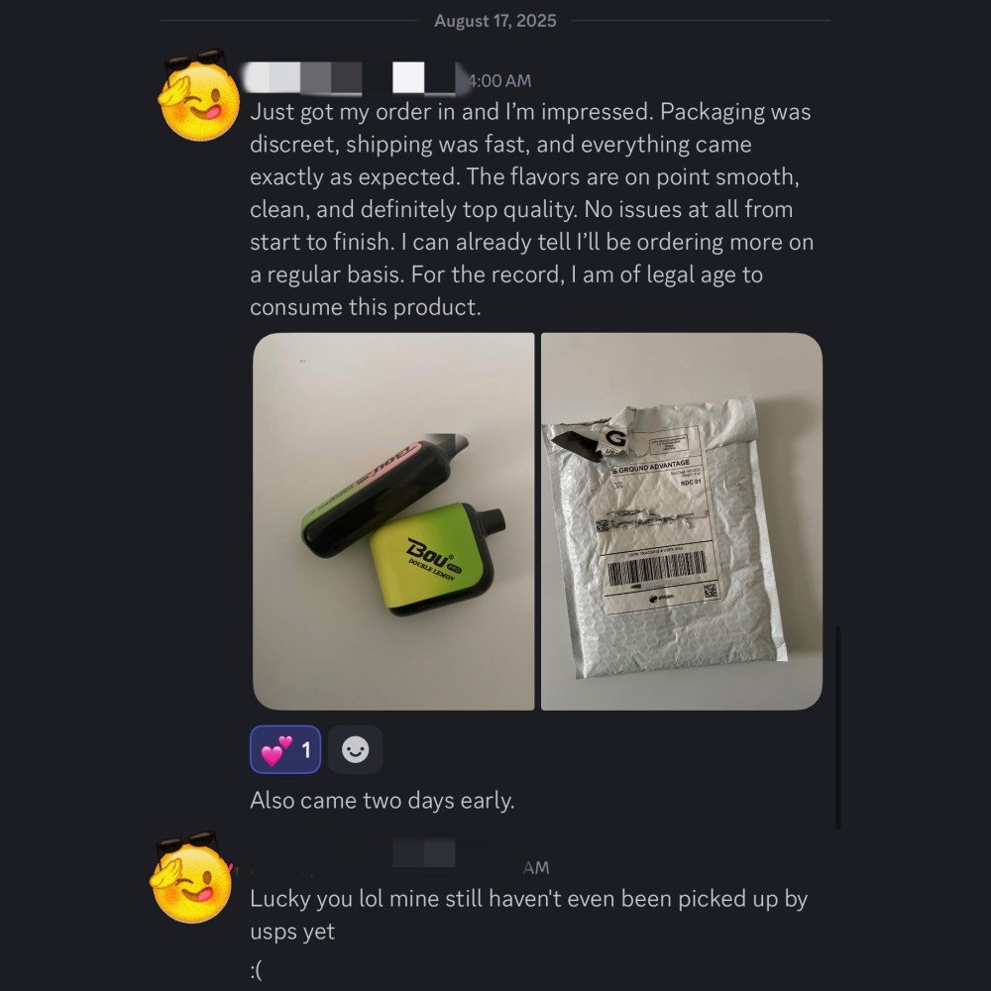The image size is (991, 991).
Task: Open the shipping package photo attachment
Action: (682, 521)
